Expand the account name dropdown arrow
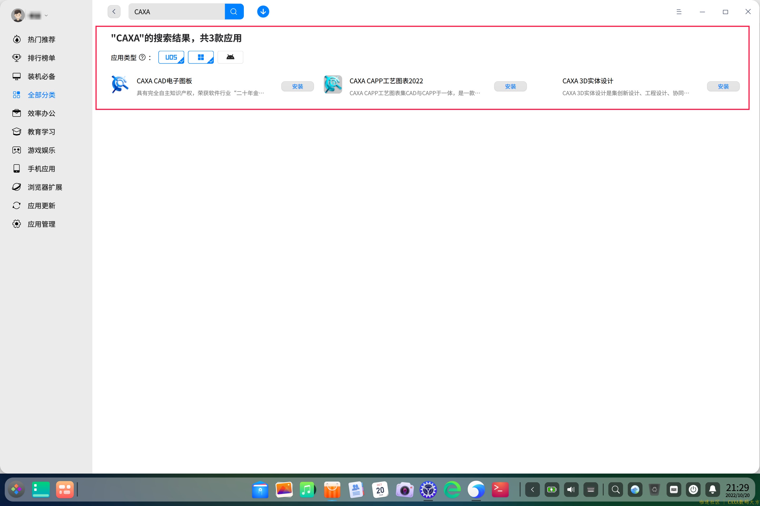 point(46,16)
